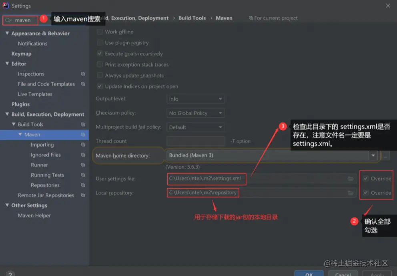Select Inspections under Editor
The height and width of the screenshot is (276, 397).
coord(31,74)
